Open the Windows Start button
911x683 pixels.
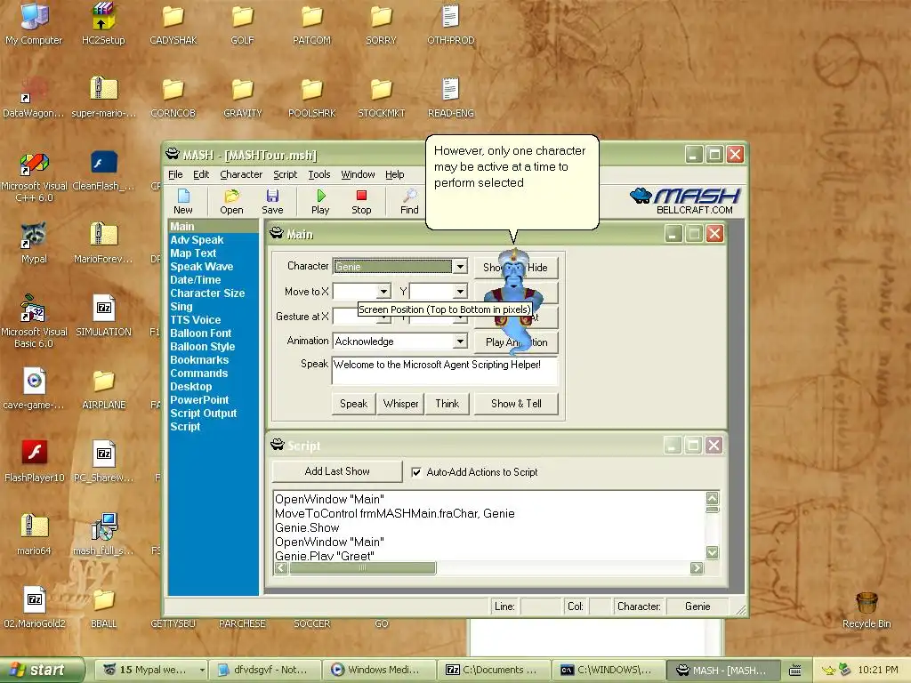coord(42,671)
